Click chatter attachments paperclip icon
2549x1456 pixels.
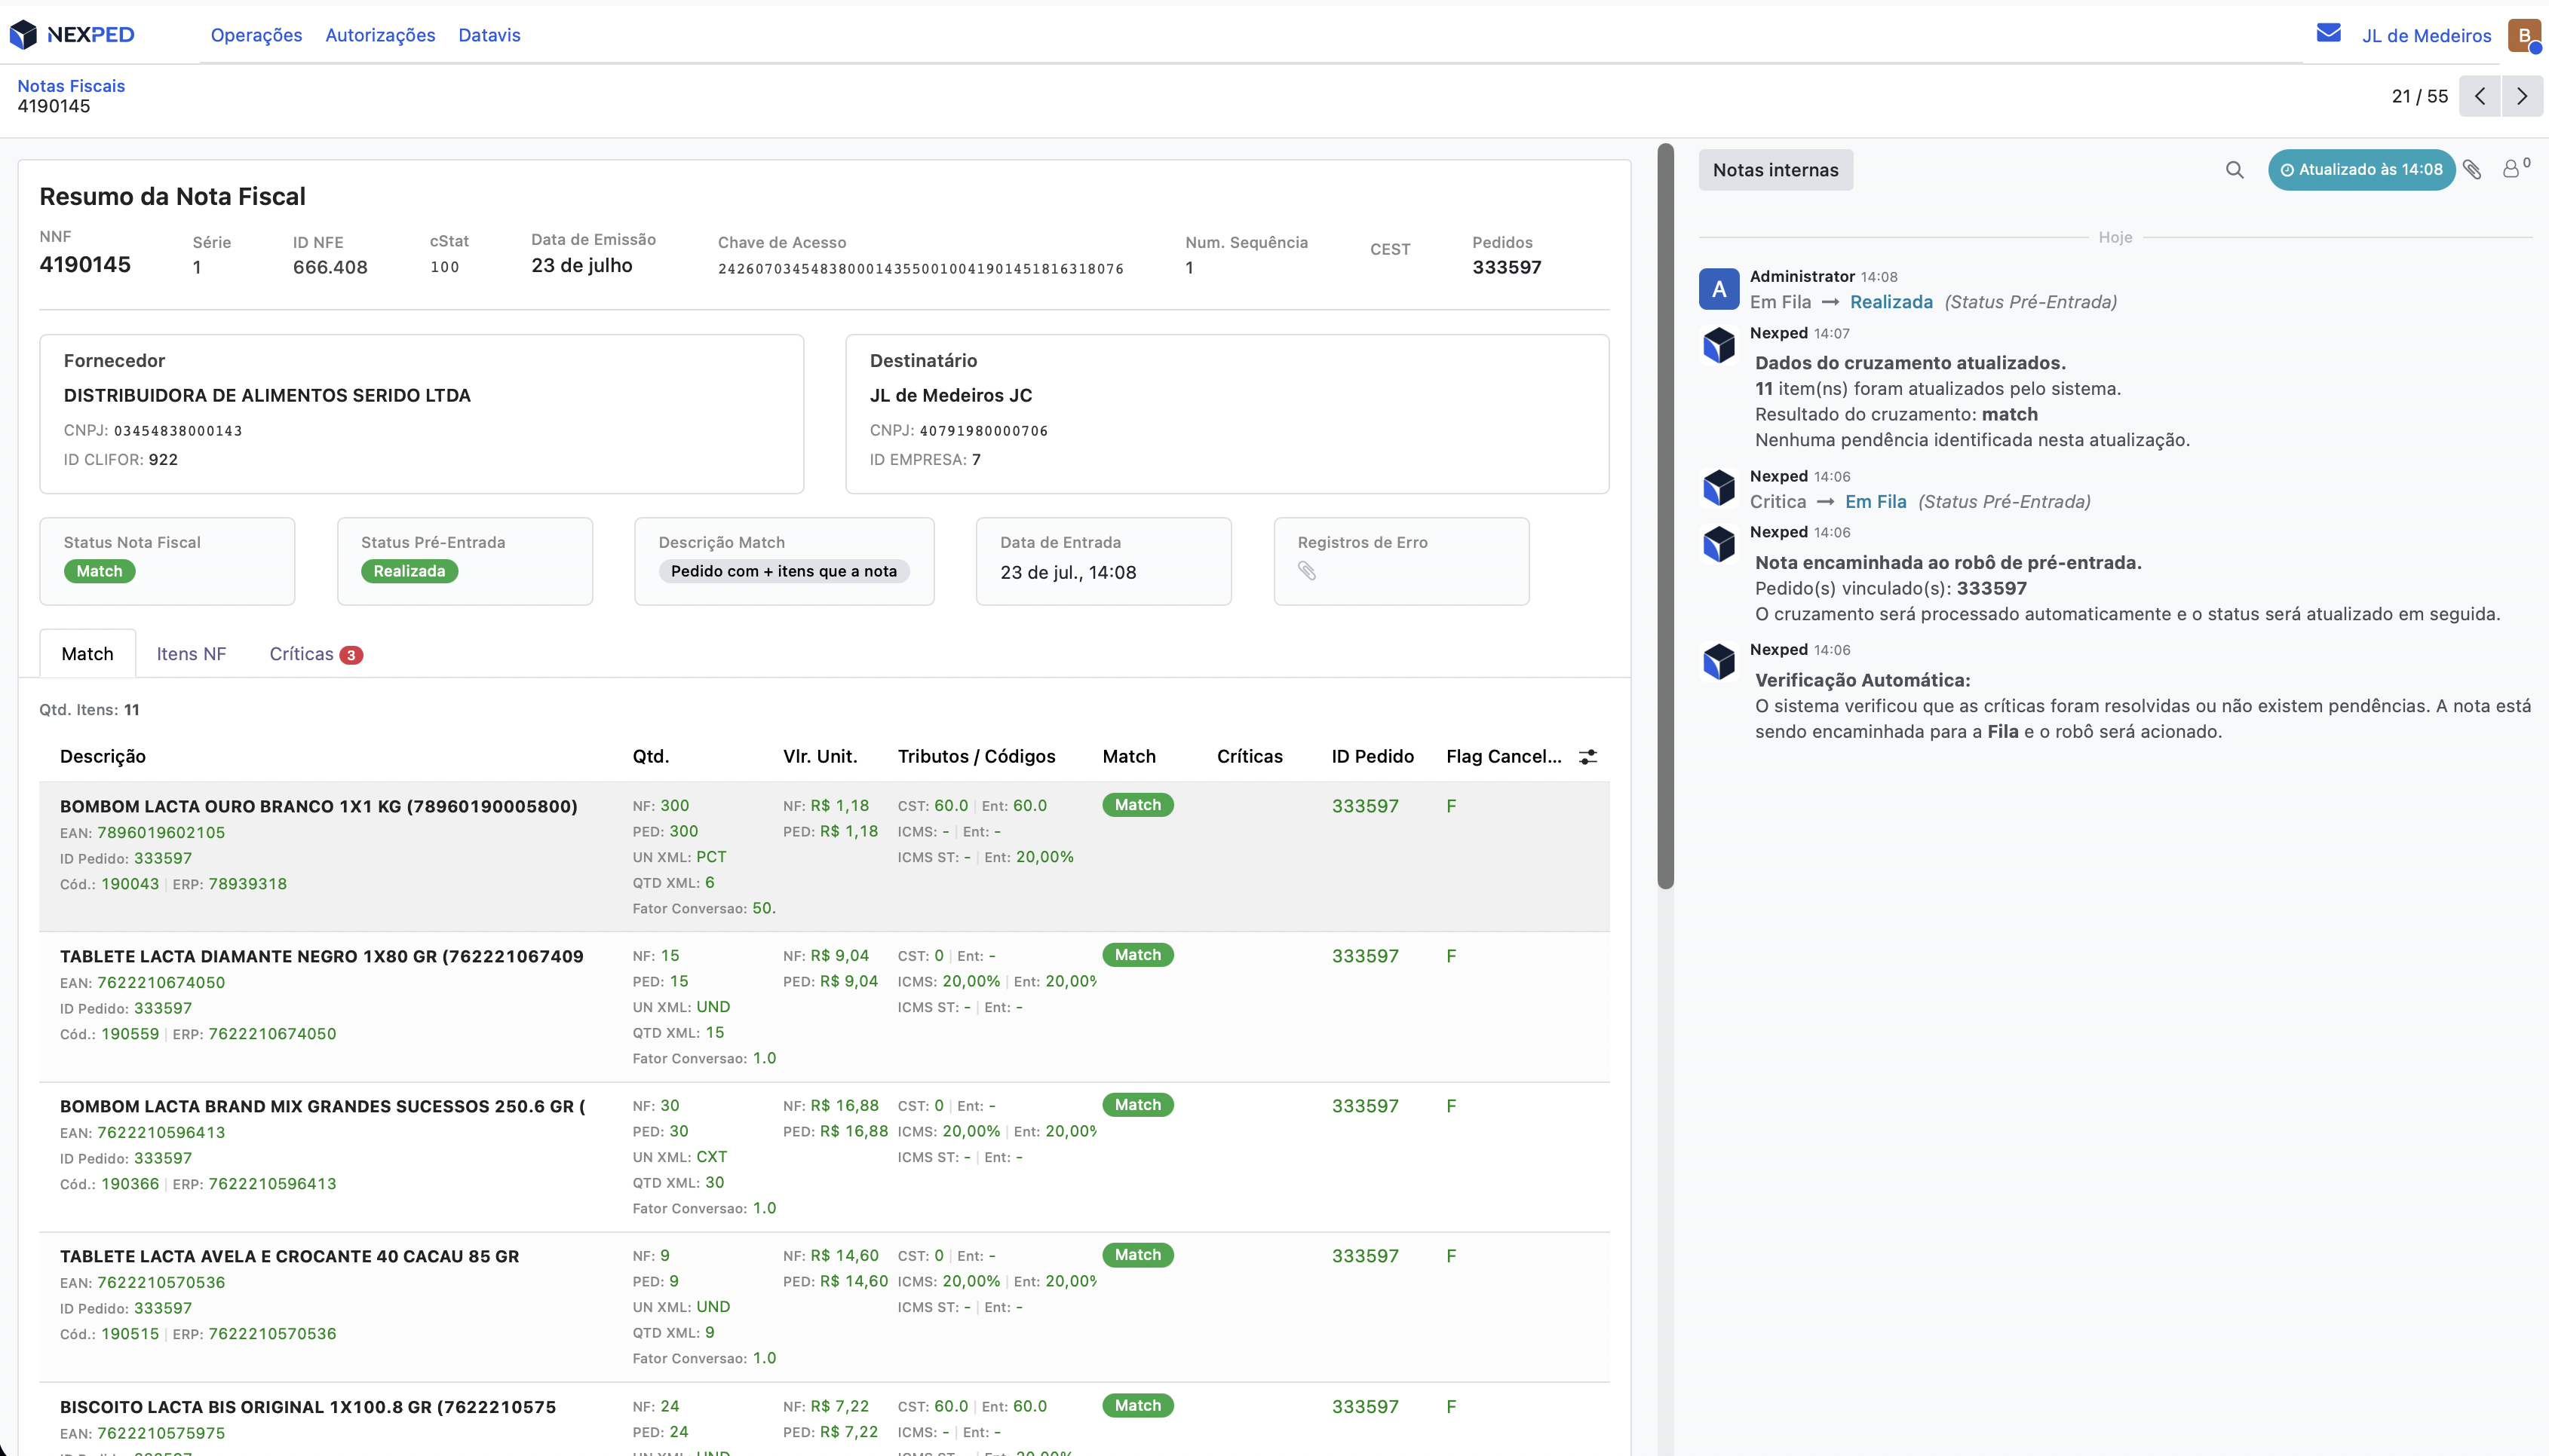[x=2472, y=170]
